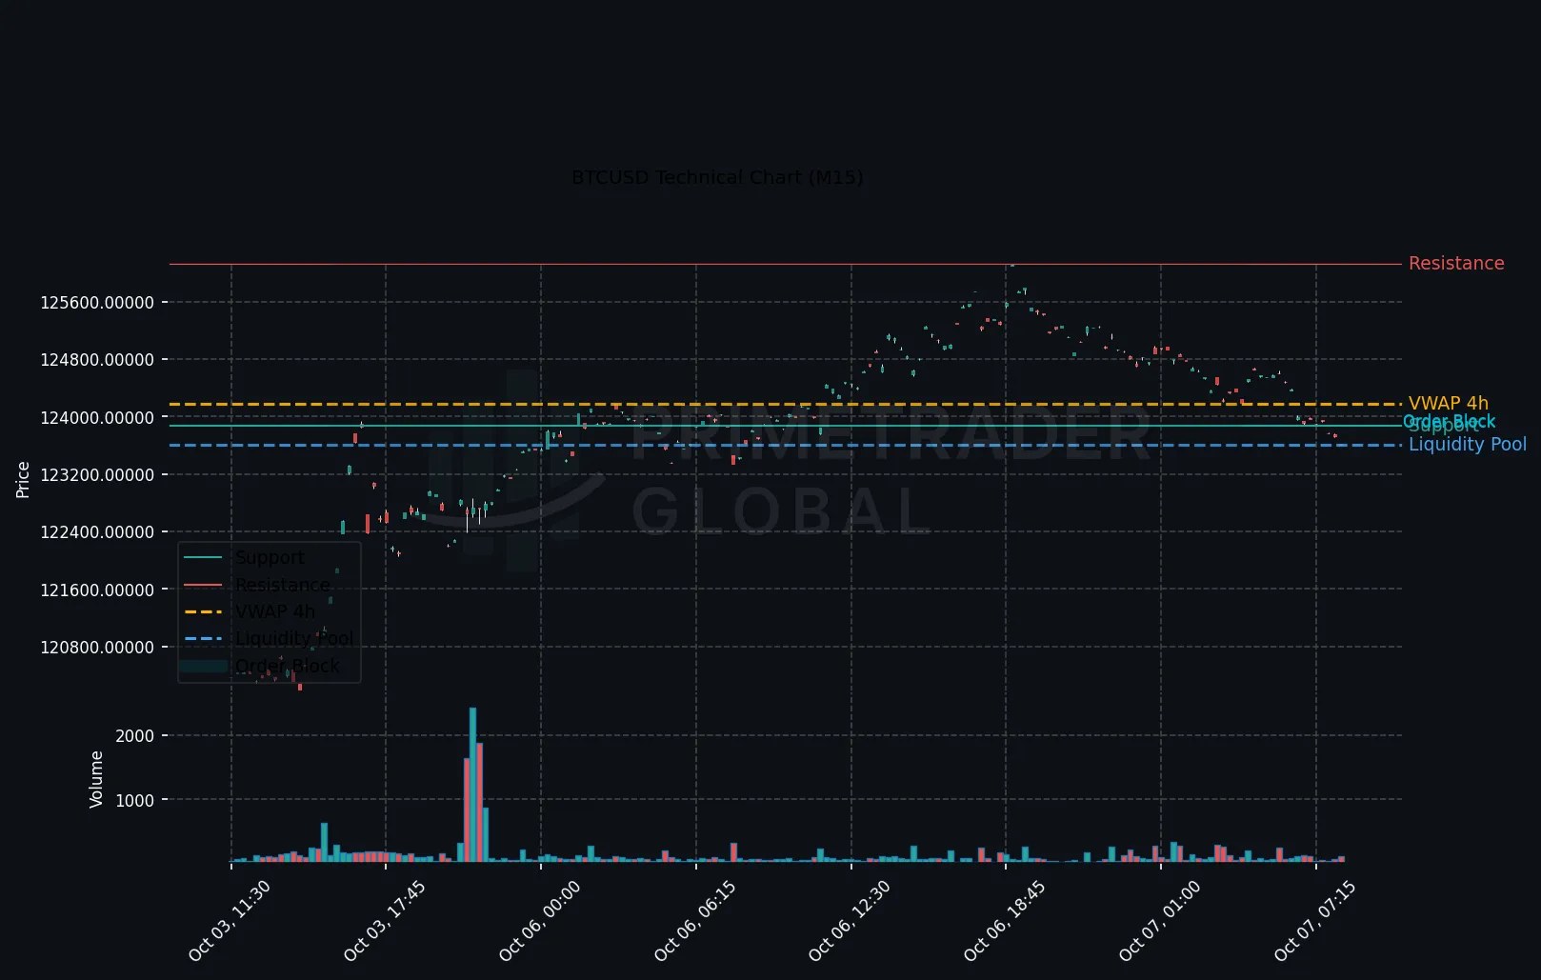Click the vertical Price axis title
This screenshot has width=1541, height=980.
pos(23,480)
